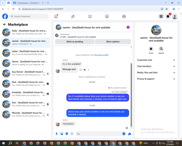Click the '$1,000 - 2bed2bath house' listing text
This screenshot has width=182, height=146.
(78, 37)
